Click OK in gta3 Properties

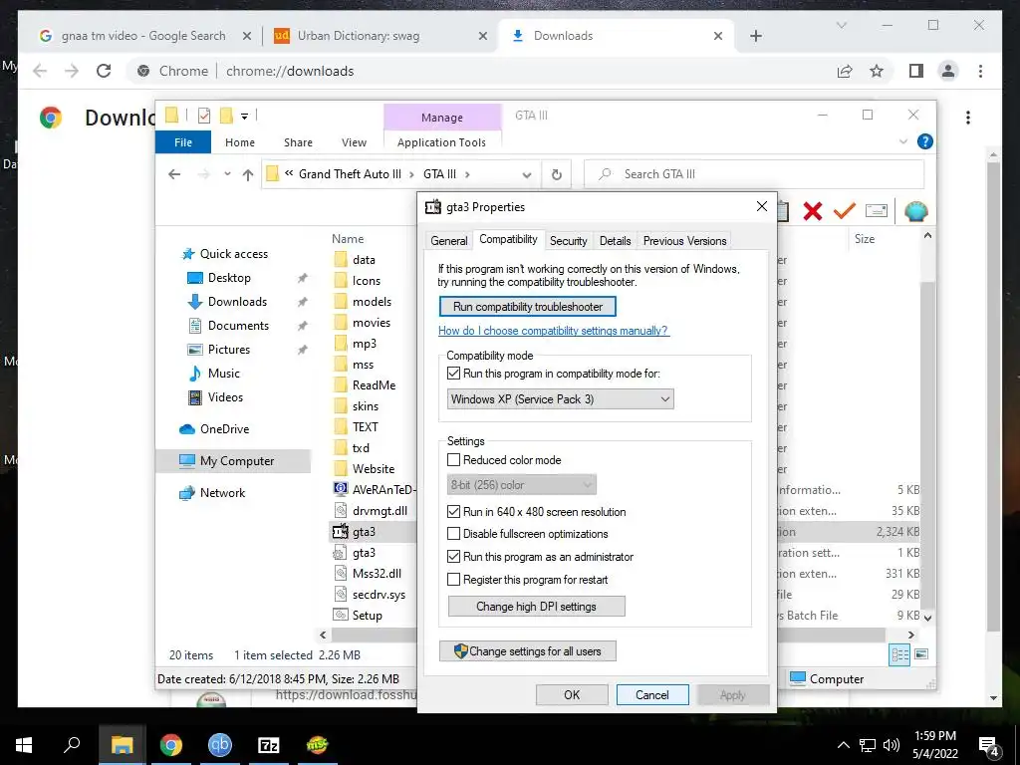tap(572, 694)
